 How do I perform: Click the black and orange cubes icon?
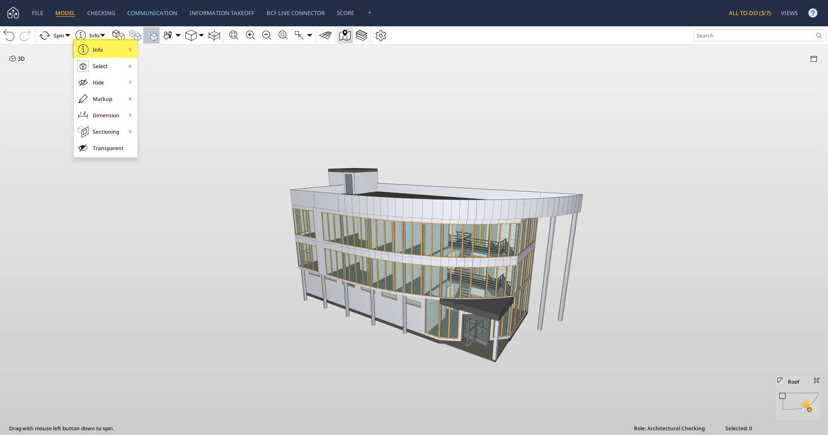(118, 35)
